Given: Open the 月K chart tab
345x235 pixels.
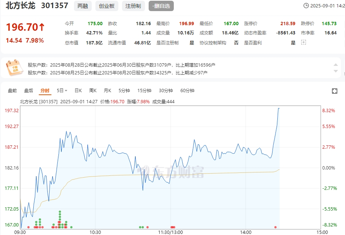Looking at the screenshot, I should (107, 91).
